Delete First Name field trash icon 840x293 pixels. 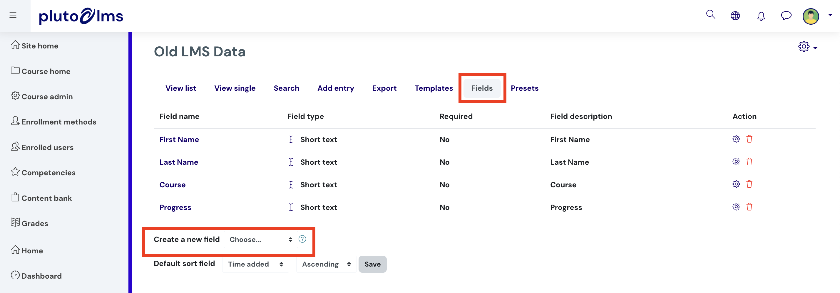(x=749, y=139)
